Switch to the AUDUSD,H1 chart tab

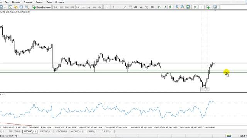77,131
